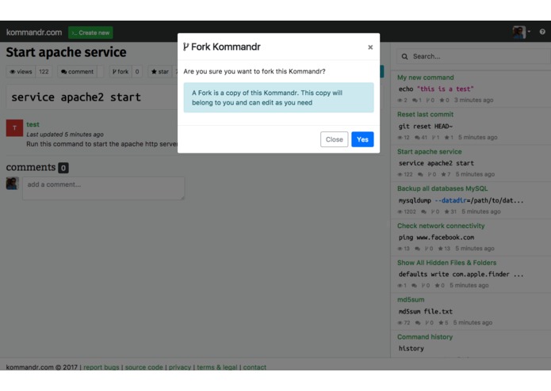This screenshot has width=551, height=391.
Task: Click the Create new button
Action: tap(90, 32)
